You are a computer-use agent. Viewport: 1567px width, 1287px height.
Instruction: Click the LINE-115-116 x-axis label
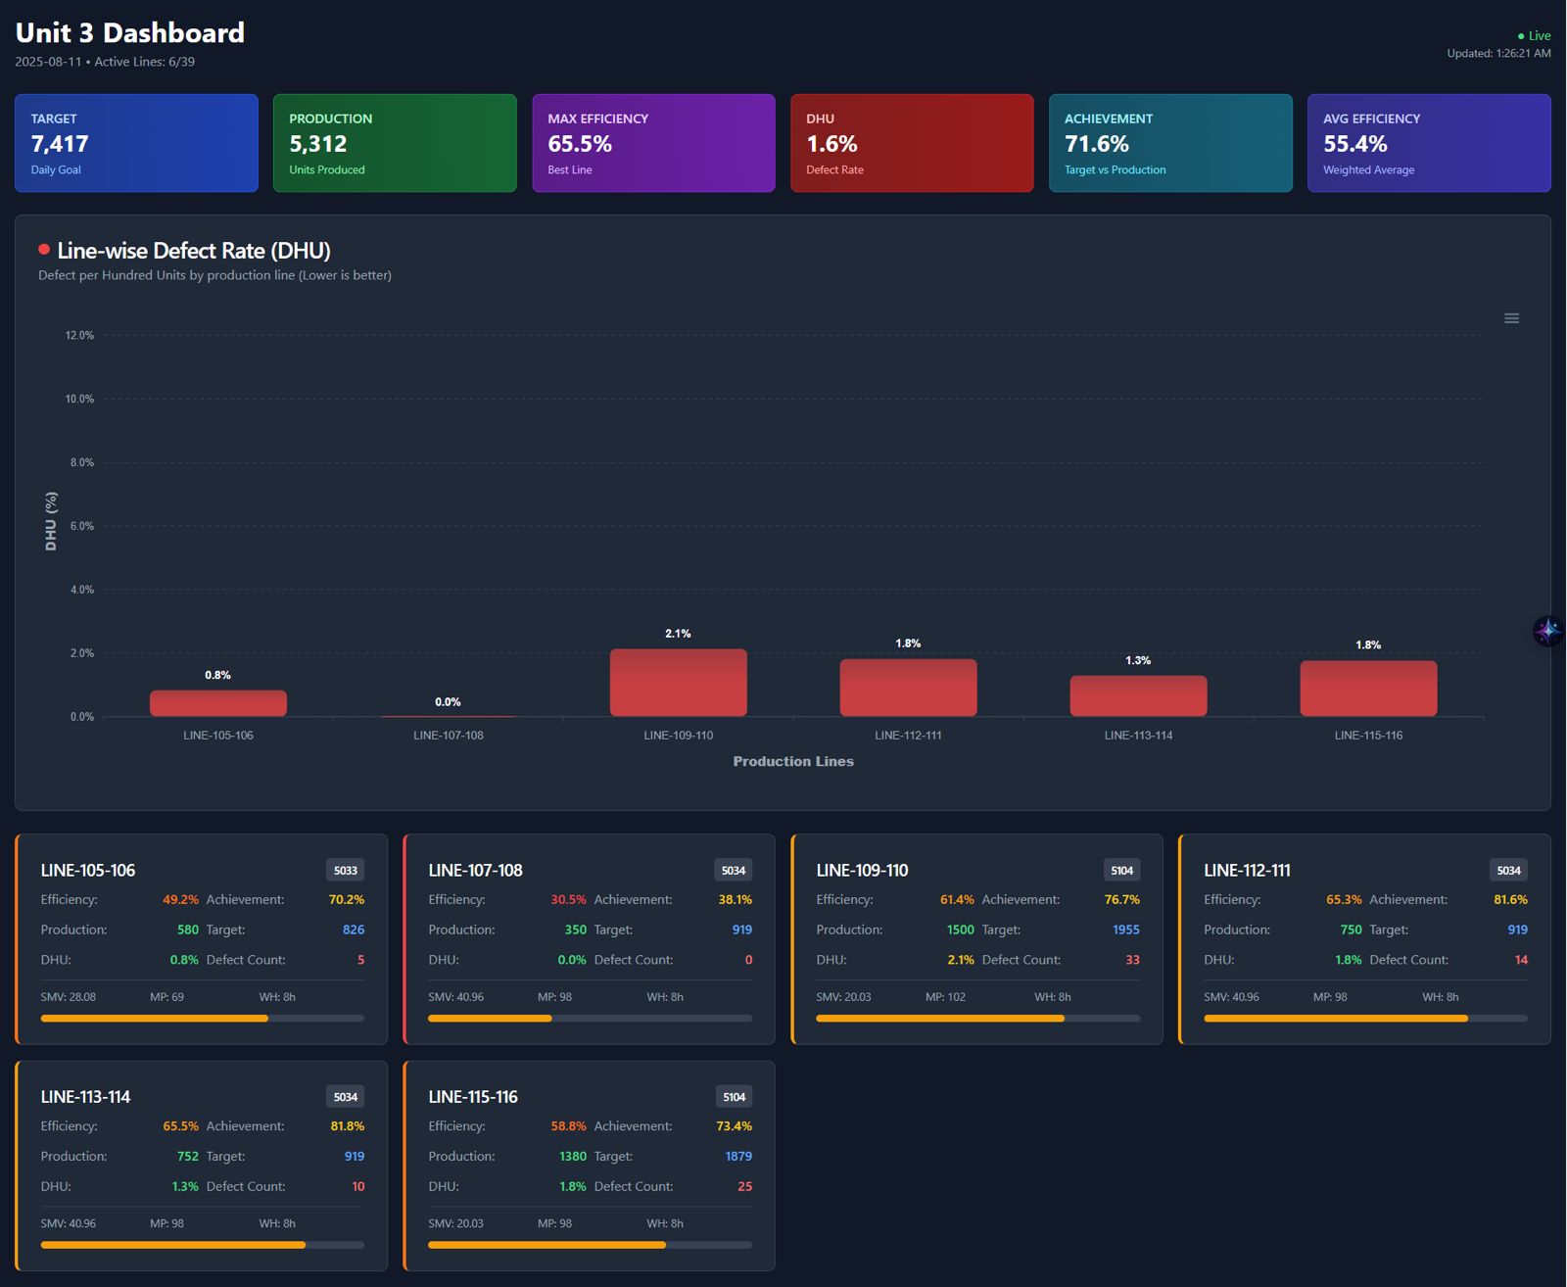tap(1368, 736)
